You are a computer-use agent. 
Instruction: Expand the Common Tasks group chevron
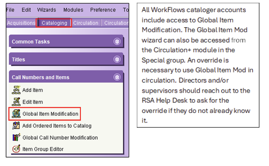coord(117,41)
